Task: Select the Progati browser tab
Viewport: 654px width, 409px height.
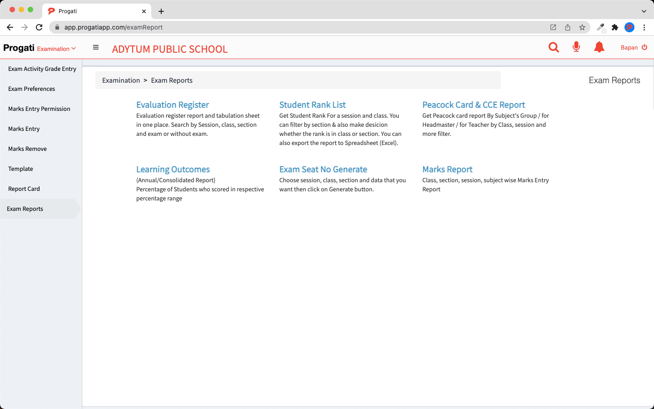Action: click(x=97, y=11)
